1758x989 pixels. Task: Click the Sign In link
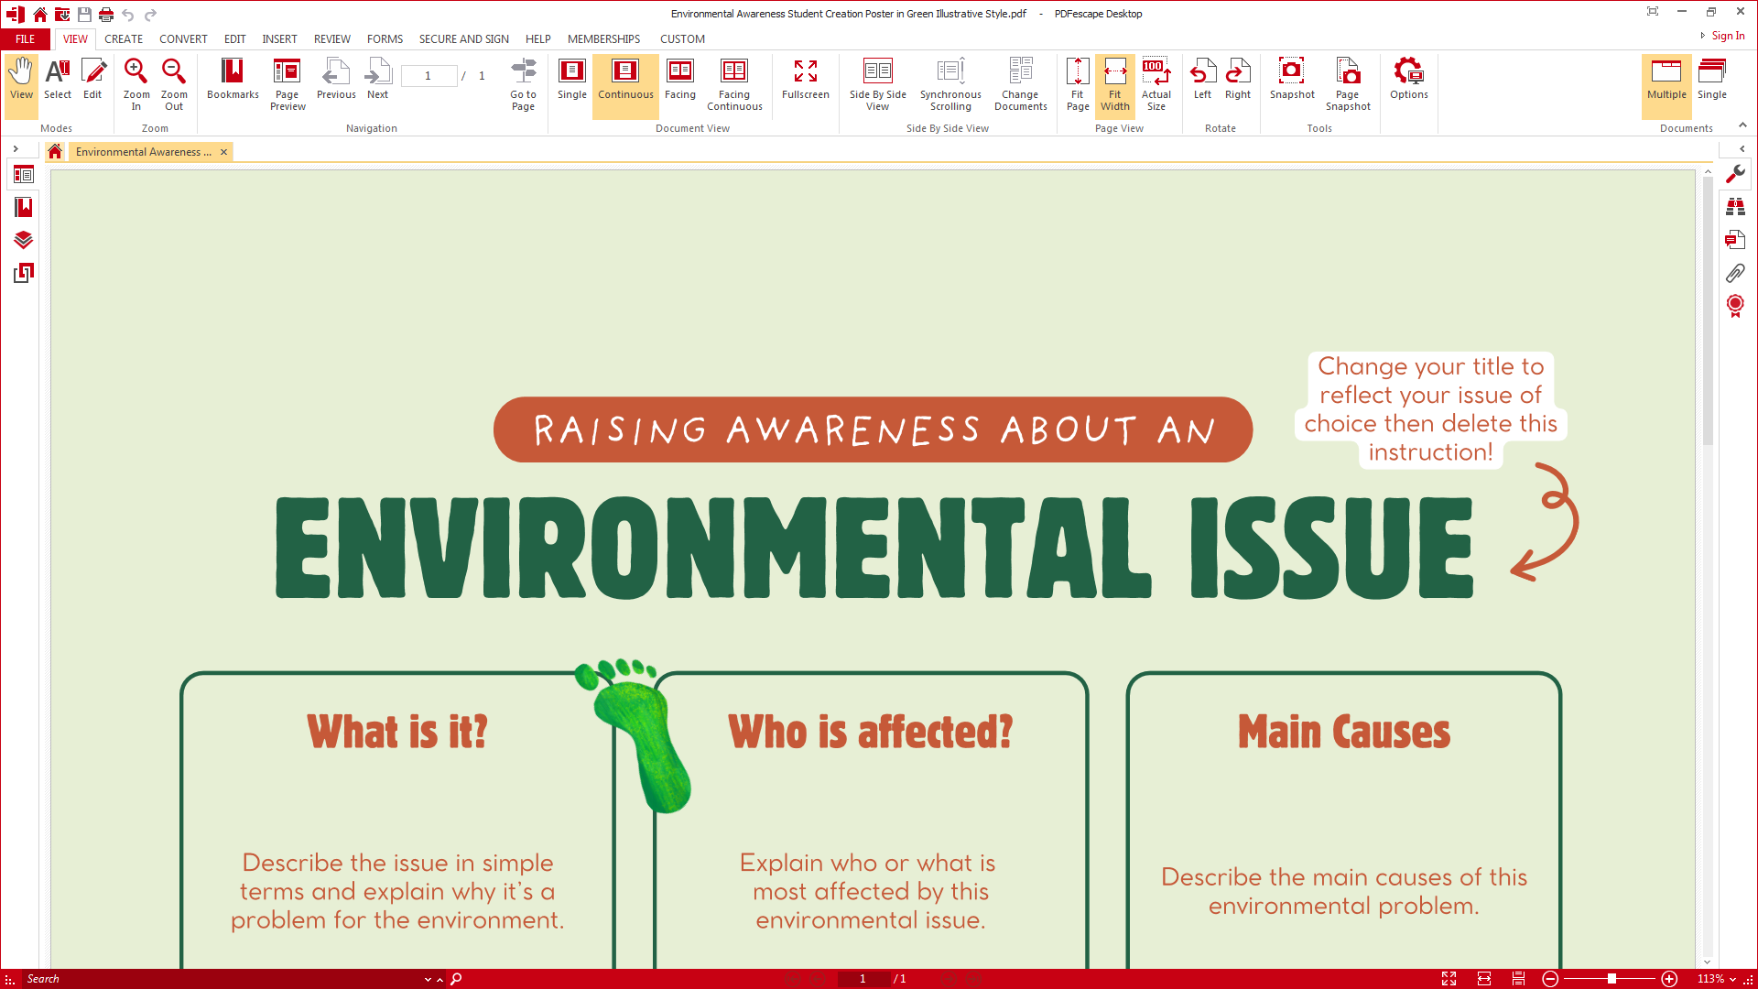(1728, 36)
